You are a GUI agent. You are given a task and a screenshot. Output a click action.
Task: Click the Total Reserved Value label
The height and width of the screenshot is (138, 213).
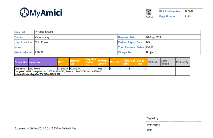(x=131, y=47)
